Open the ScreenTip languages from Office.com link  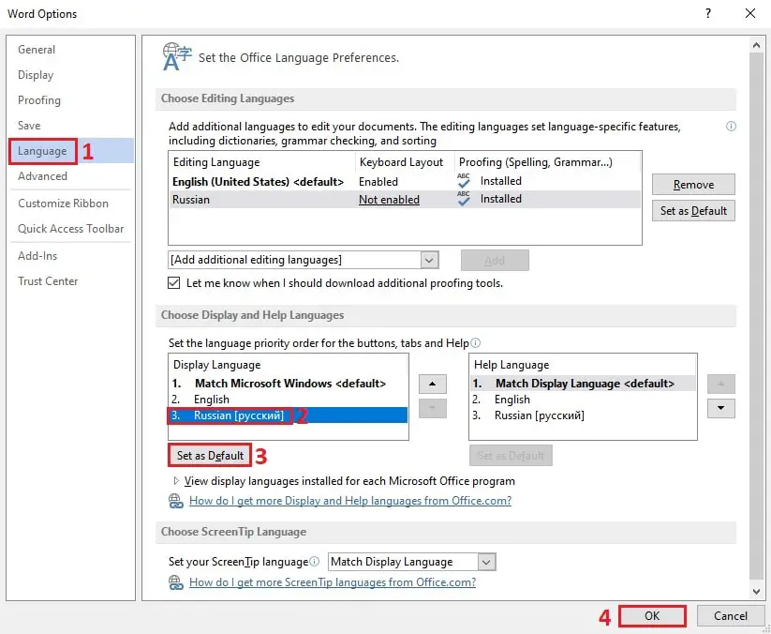(333, 582)
